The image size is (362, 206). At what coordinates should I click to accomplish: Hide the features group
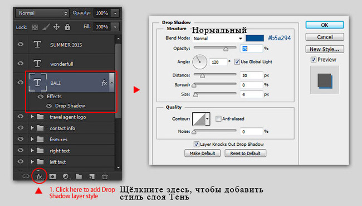tap(21, 138)
